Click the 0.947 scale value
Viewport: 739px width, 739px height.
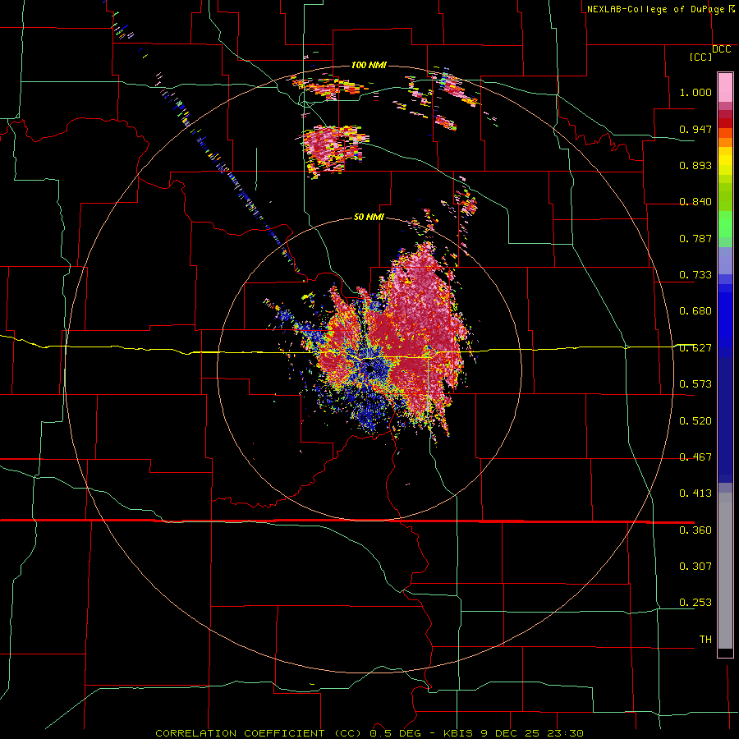pos(695,129)
